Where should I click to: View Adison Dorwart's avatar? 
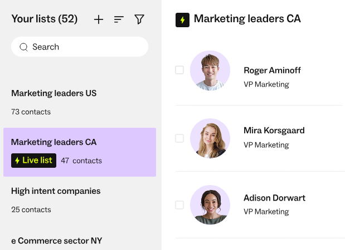tap(210, 205)
